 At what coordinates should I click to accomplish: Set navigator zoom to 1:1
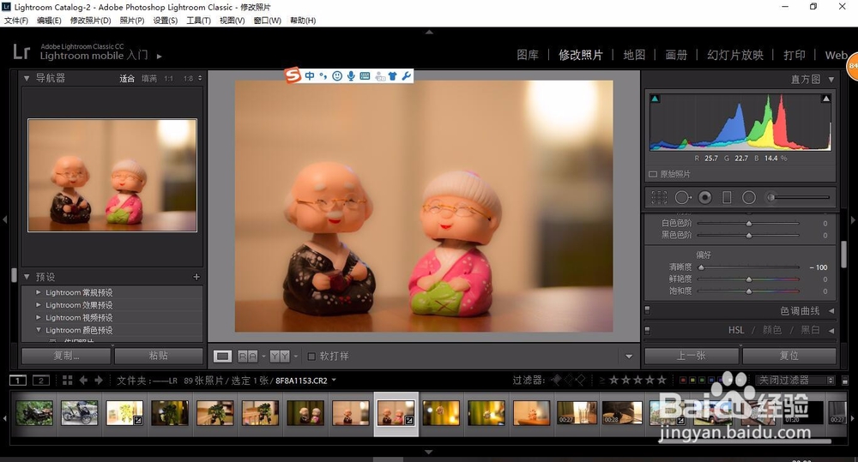point(168,79)
